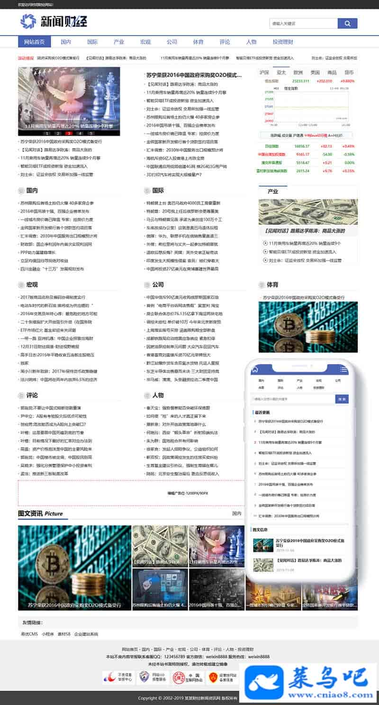Click arrow bullet beside 11月乘用车销量 in 产业 box
This screenshot has height=705, width=379.
pos(265,243)
